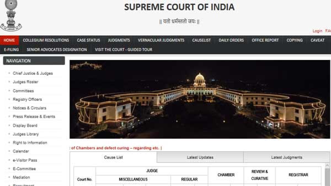Open the Judges Roster sidebar link
Image resolution: width=331 pixels, height=186 pixels.
point(26,82)
